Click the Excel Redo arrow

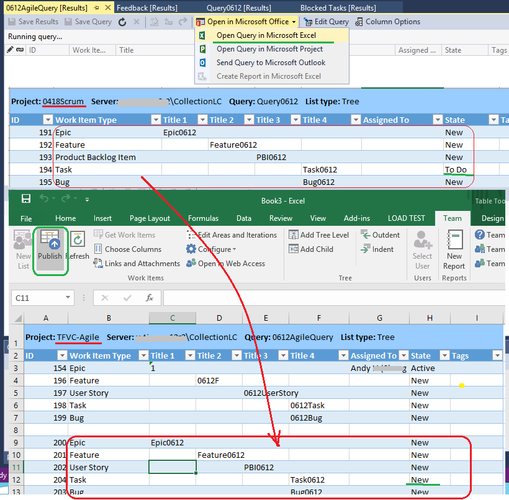coord(66,199)
